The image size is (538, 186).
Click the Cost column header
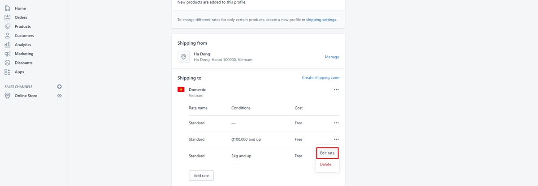point(299,108)
